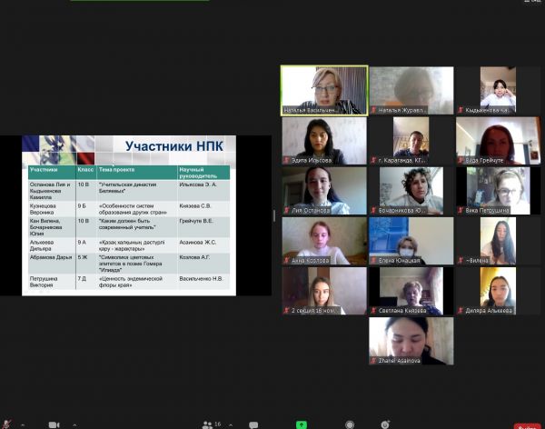Image resolution: width=545 pixels, height=429 pixels.
Task: Expand video options arrow beside camera
Action: (x=74, y=424)
